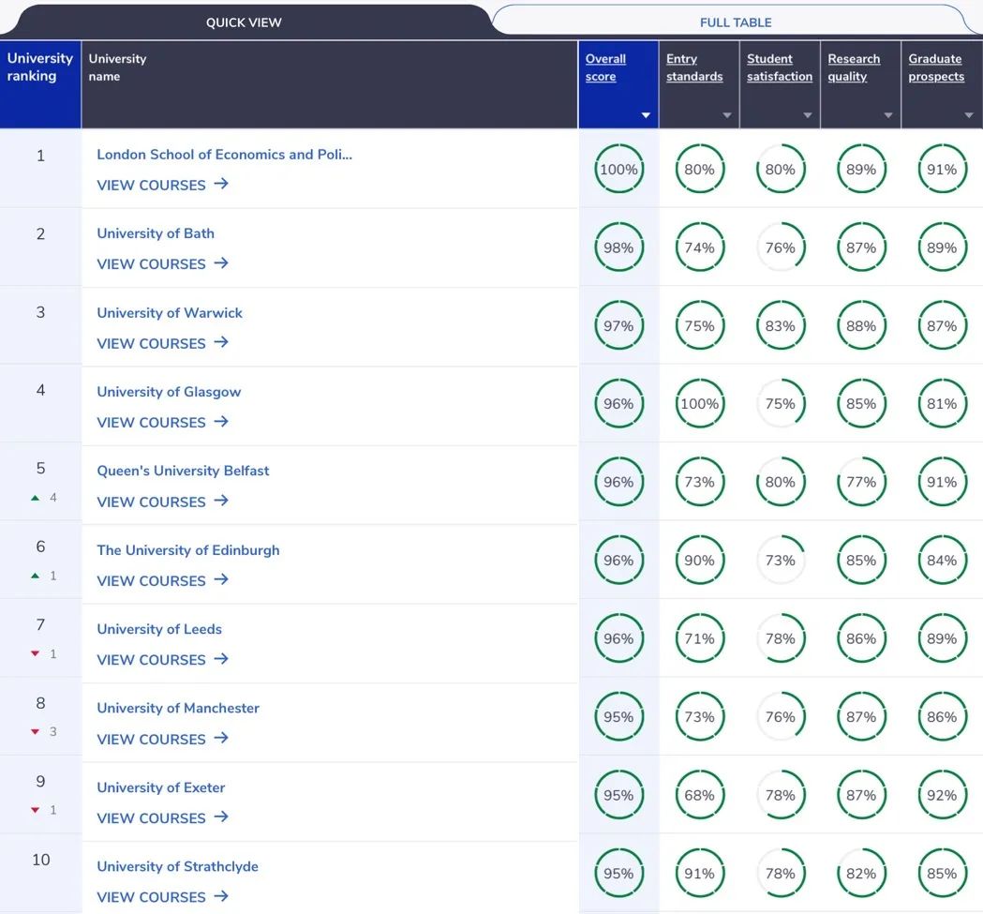
Task: Expand the Research quality sort dropdown arrow
Action: point(888,115)
